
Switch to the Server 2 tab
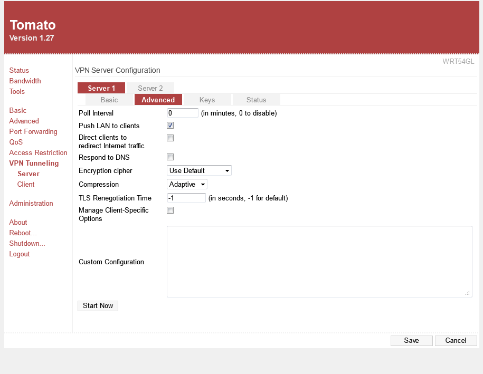click(x=150, y=88)
